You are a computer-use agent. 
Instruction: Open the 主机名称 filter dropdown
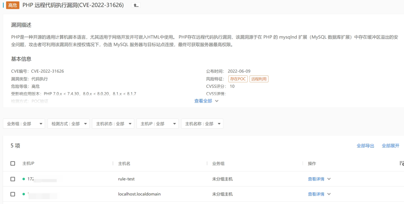coord(202,123)
